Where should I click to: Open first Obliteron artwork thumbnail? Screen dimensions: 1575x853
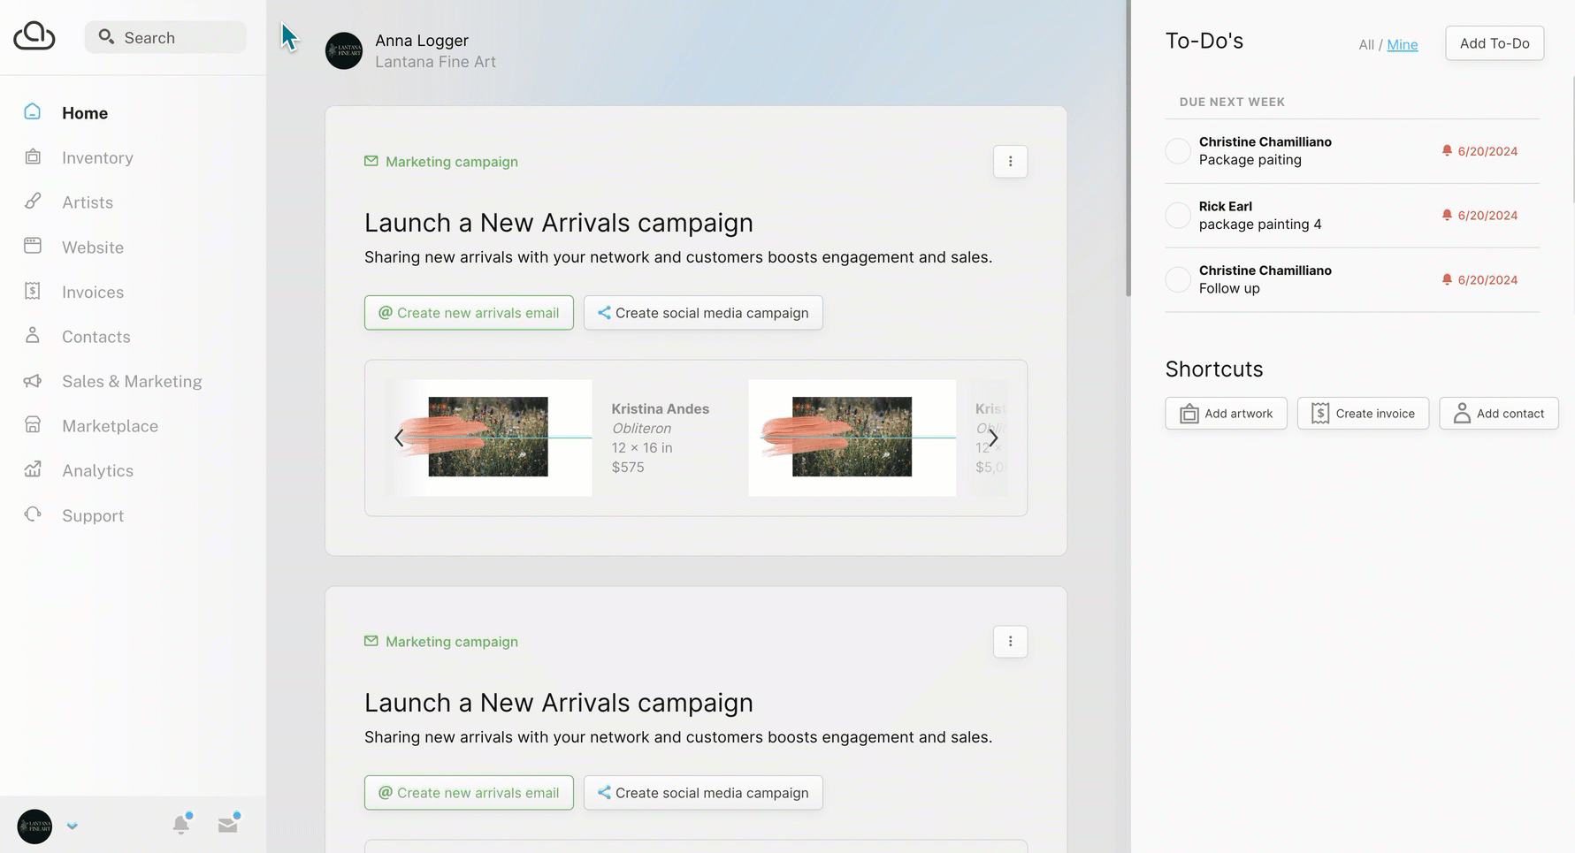(x=488, y=438)
